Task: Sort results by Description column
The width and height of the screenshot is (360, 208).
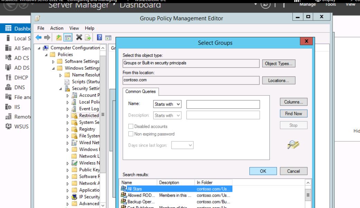Action: [x=176, y=182]
